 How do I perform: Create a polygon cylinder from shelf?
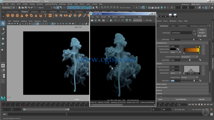click(17, 15)
